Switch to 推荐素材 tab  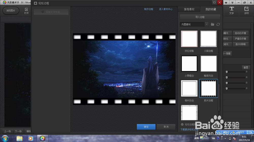tap(189, 9)
